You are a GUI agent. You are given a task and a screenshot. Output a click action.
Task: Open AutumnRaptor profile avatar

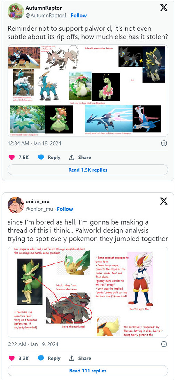(x=15, y=11)
